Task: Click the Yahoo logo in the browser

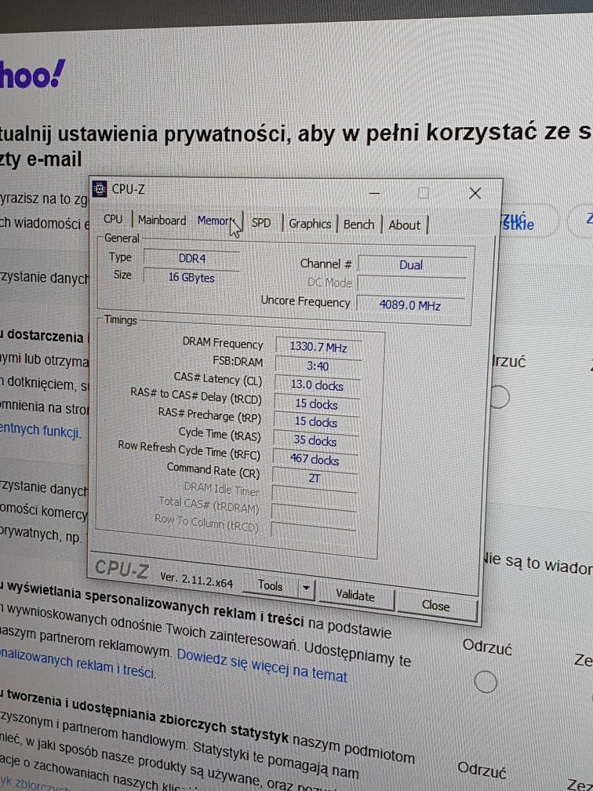Action: [32, 74]
